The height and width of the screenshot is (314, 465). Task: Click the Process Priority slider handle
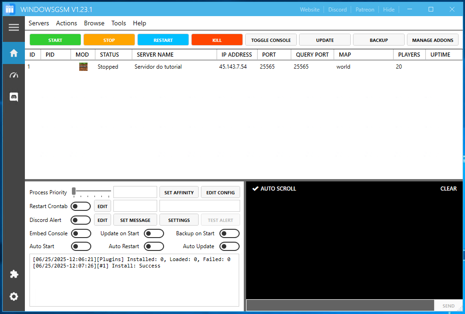74,192
